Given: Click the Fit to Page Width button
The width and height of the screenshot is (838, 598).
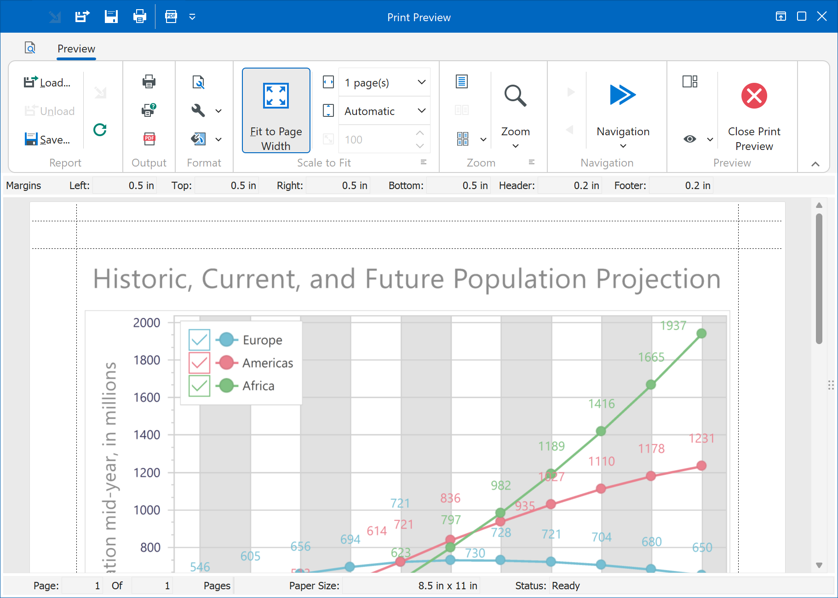Looking at the screenshot, I should coord(276,110).
